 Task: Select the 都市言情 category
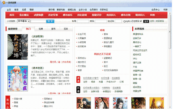(126, 15)
